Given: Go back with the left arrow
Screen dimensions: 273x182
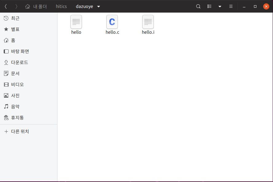Looking at the screenshot, I should coord(6,6).
